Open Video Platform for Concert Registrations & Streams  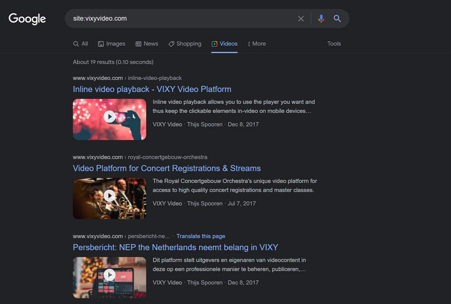point(167,168)
